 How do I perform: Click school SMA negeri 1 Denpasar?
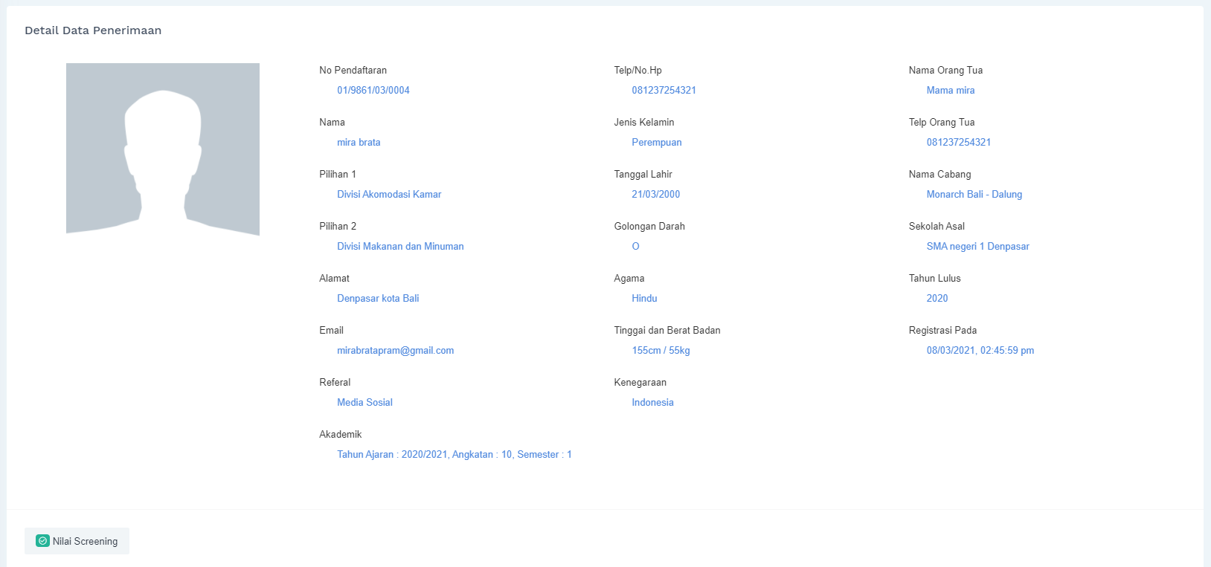(x=977, y=246)
